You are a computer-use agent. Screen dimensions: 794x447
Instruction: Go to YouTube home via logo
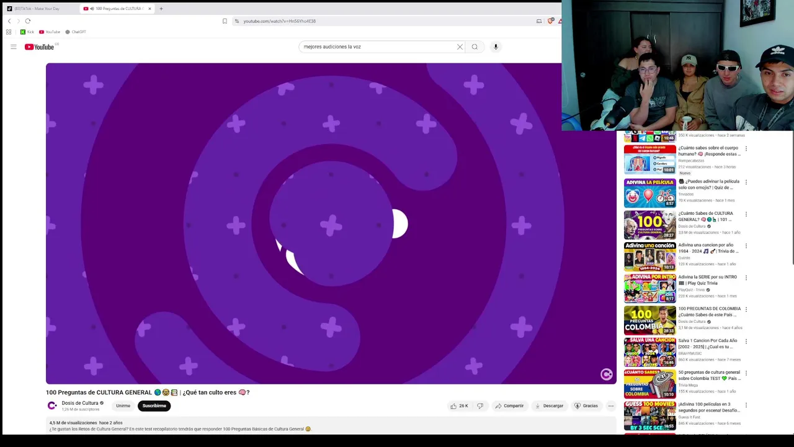39,47
